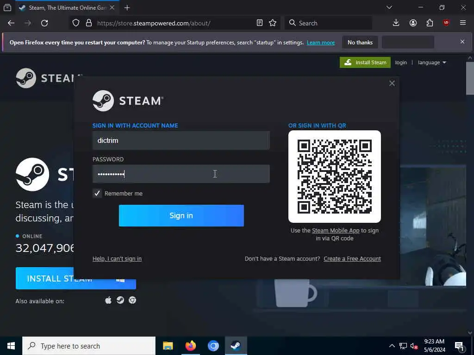Open the extensions puzzle icon

click(430, 23)
